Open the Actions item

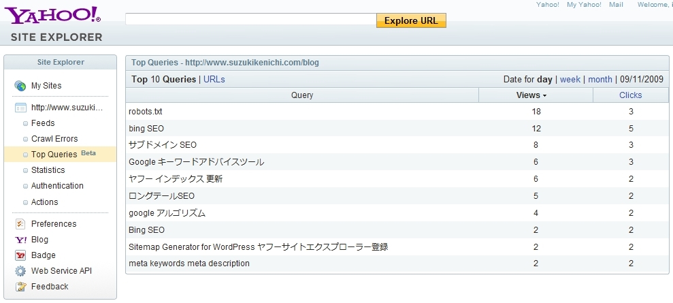pyautogui.click(x=45, y=202)
